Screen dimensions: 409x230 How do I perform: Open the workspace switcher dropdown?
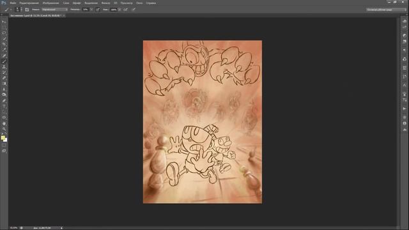(x=386, y=10)
